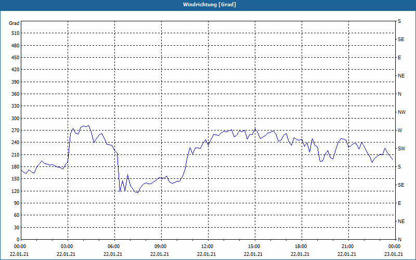Click the 'E' compass label level with 450
416x260 pixels.
(x=399, y=58)
